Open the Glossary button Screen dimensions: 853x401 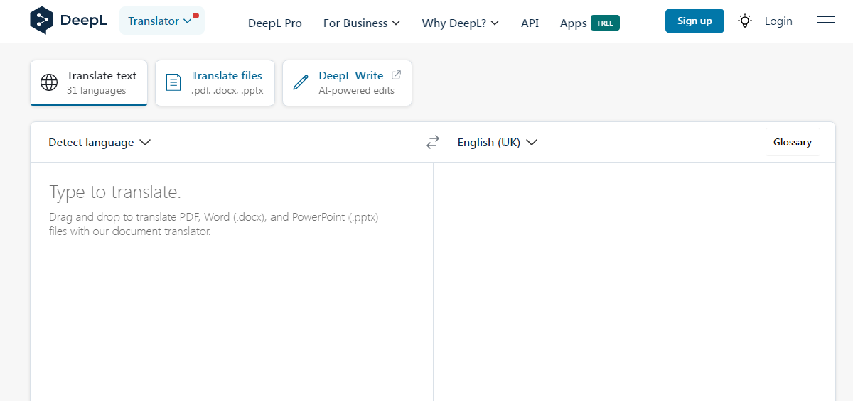tap(792, 142)
